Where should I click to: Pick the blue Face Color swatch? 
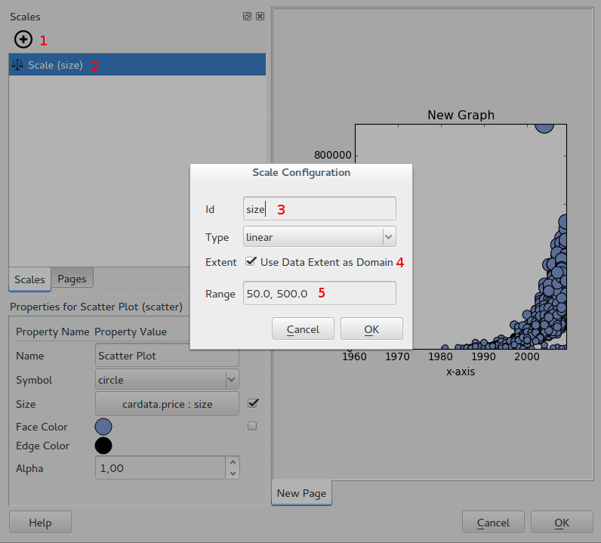tap(103, 427)
